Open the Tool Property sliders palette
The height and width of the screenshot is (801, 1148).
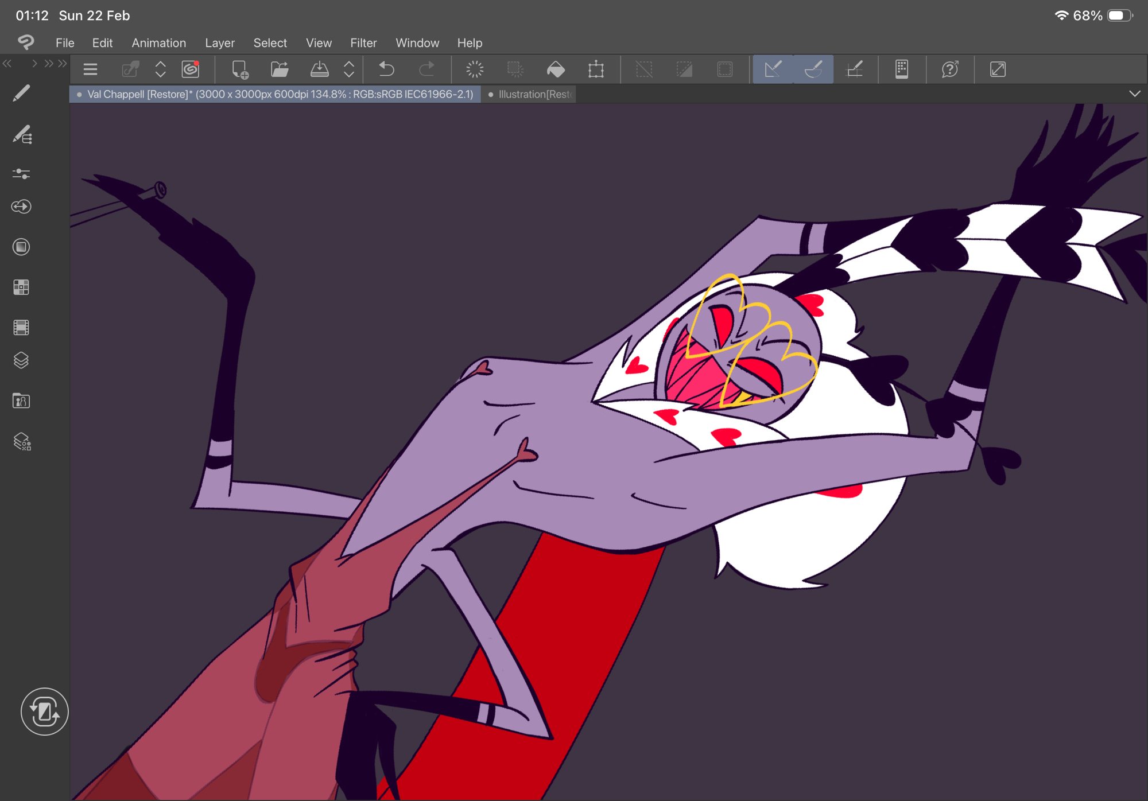21,173
